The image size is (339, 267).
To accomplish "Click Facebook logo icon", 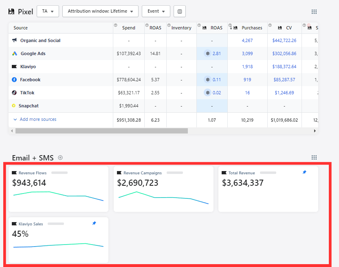I will [14, 80].
